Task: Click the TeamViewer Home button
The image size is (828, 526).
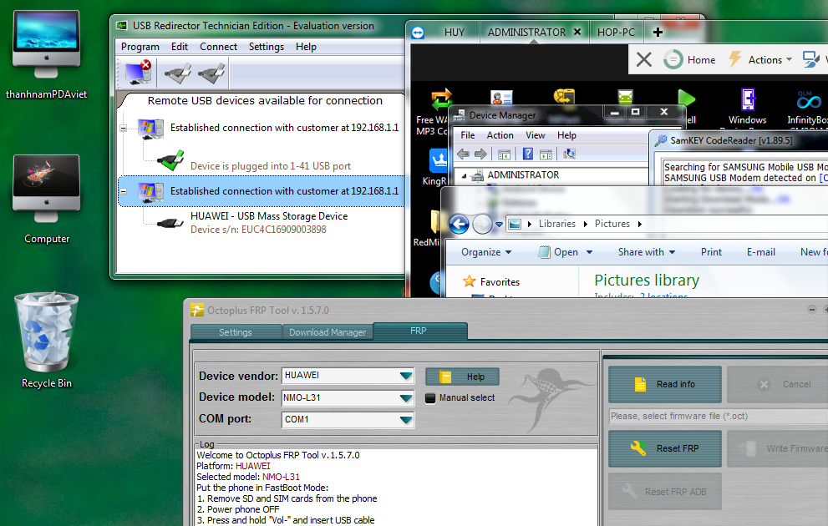Action: (x=689, y=59)
